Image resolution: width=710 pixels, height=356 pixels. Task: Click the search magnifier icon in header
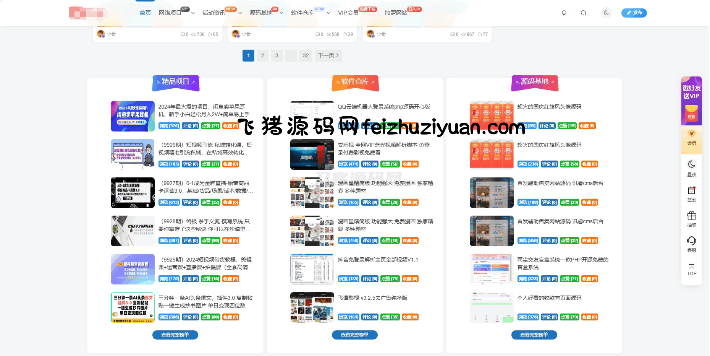coord(583,13)
